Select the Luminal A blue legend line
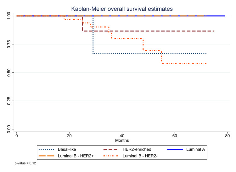236x172 pixels. 175,149
